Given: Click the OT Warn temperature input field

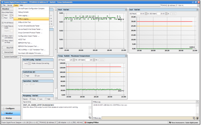Looking at the screenshot, I should [89, 60].
